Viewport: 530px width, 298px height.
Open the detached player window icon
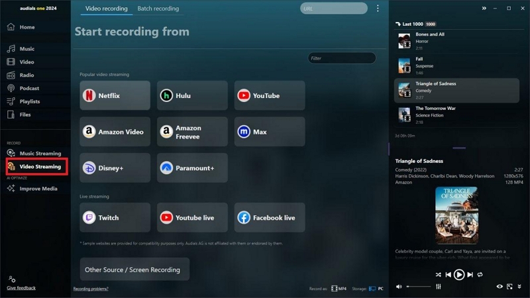pos(509,287)
